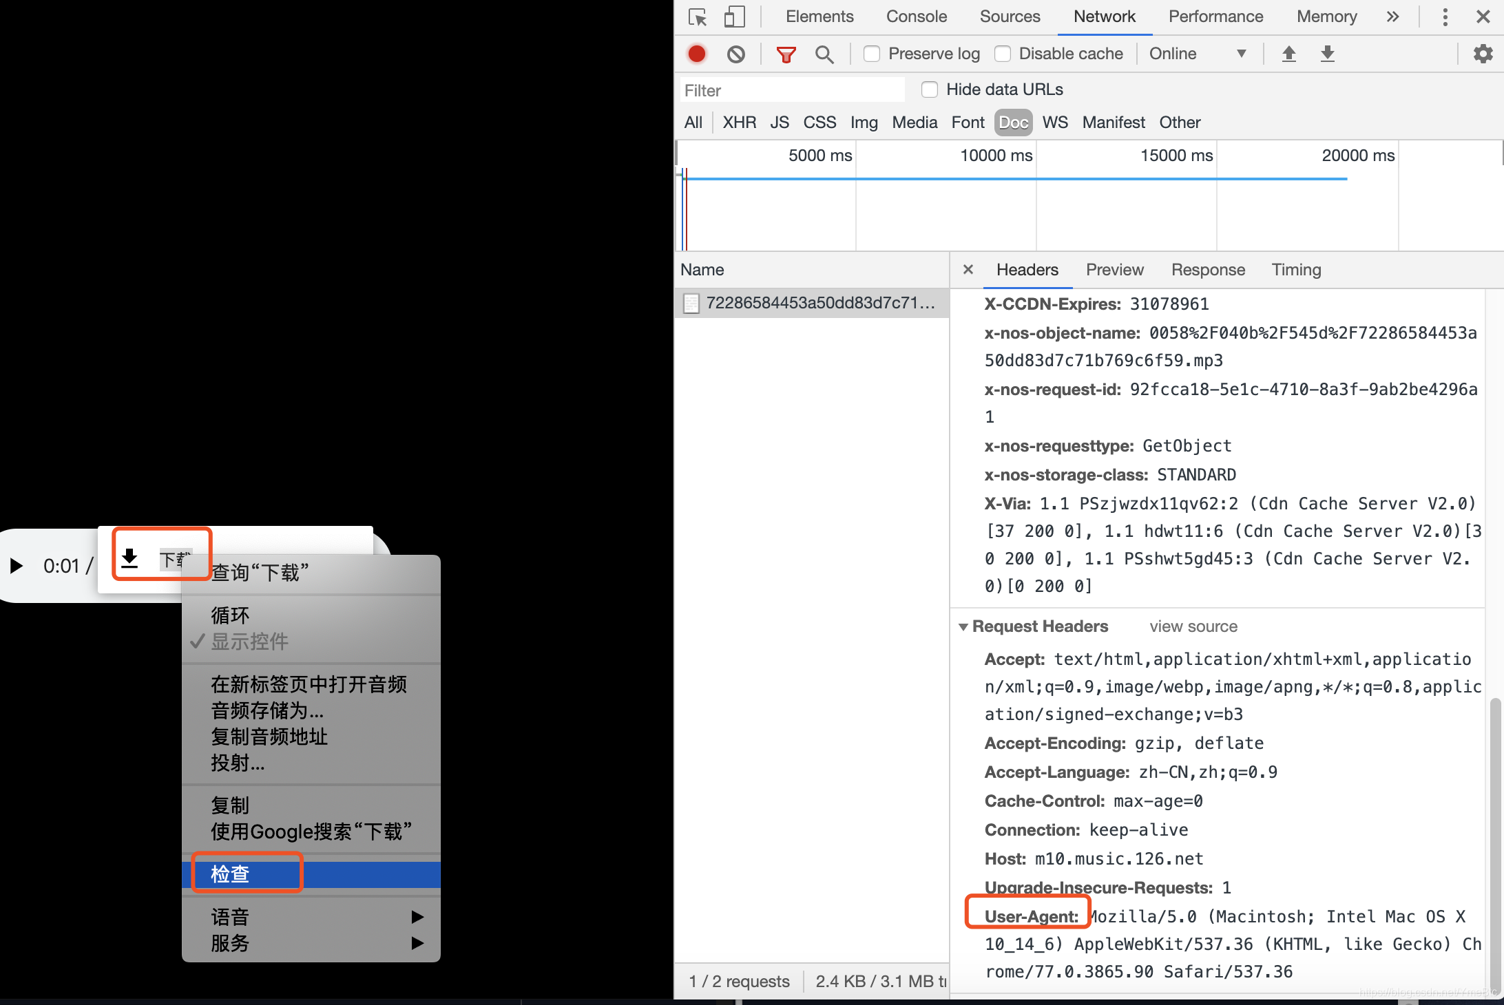Select the 72286584453a50dd83d7c71 request row
The image size is (1504, 1005).
coord(812,303)
